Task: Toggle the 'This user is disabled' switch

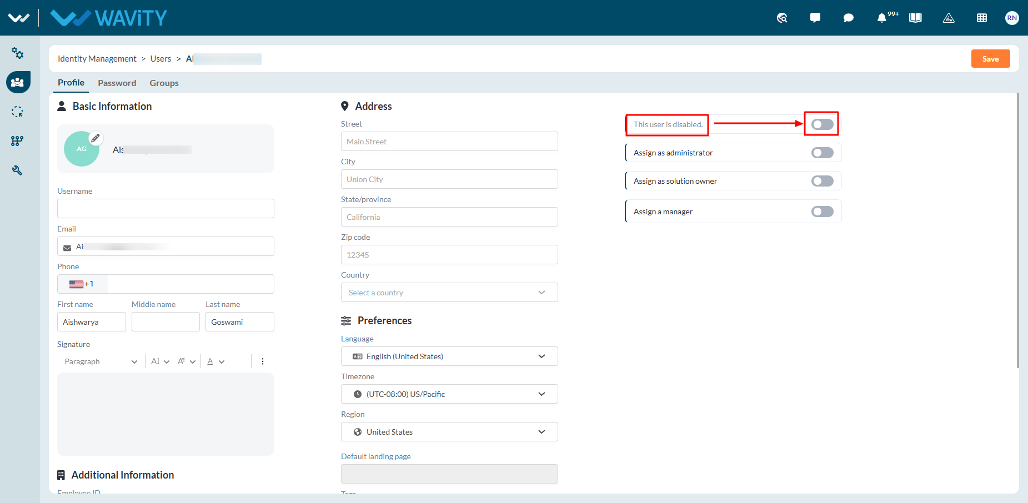Action: 822,124
